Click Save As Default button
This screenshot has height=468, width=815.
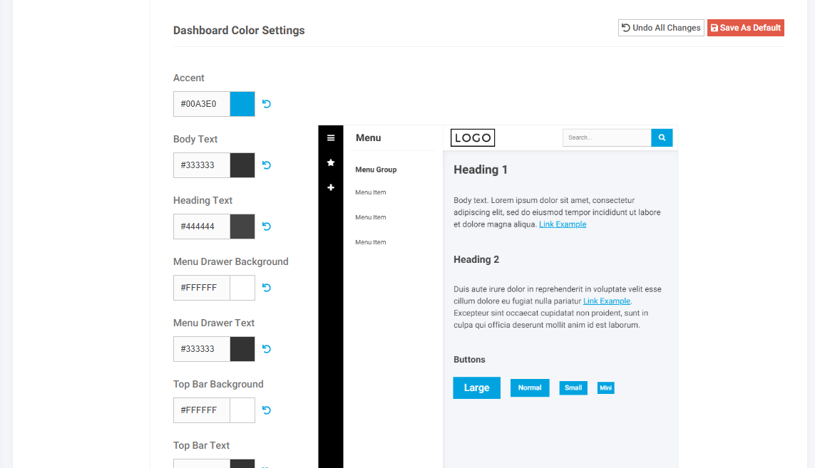[745, 28]
